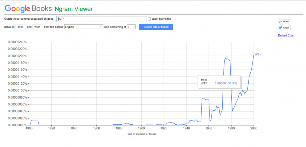306x147 pixels.
Task: Click the 1820 mark on the x-axis
Action: pos(51,129)
